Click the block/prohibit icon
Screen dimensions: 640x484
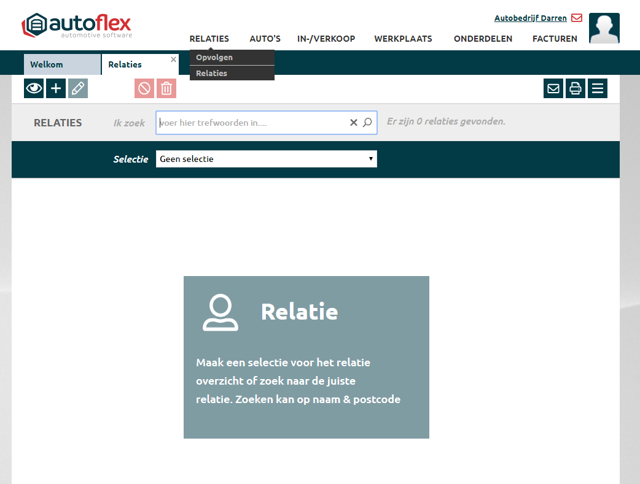(x=144, y=88)
